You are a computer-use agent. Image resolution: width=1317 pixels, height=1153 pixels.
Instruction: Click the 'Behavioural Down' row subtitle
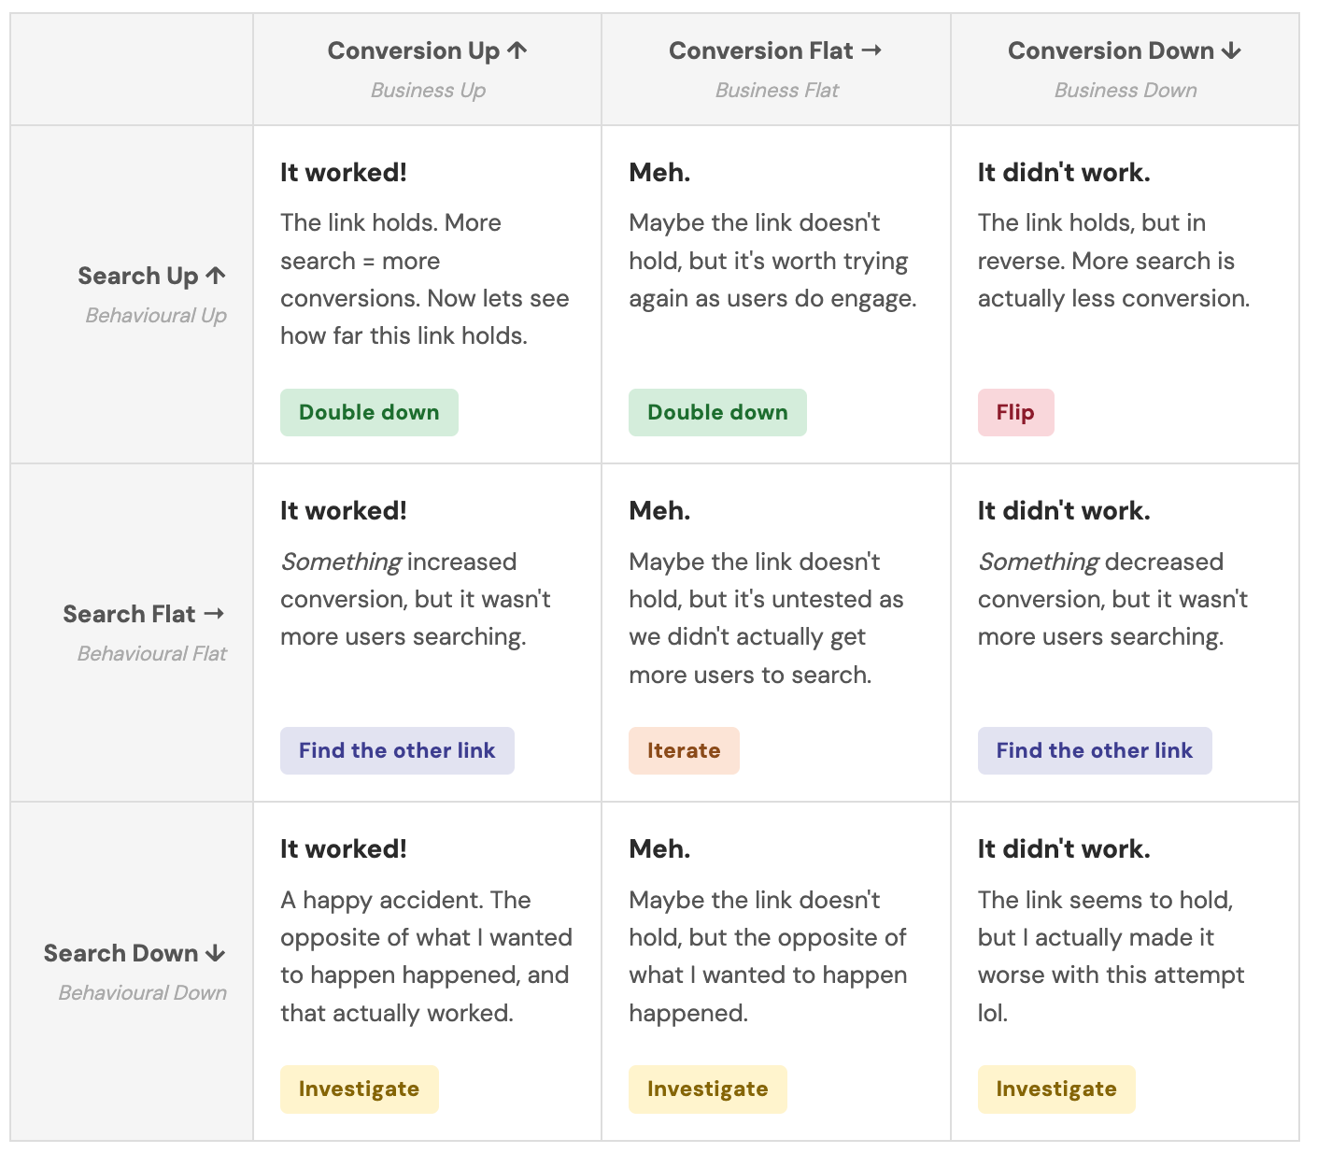pos(142,992)
